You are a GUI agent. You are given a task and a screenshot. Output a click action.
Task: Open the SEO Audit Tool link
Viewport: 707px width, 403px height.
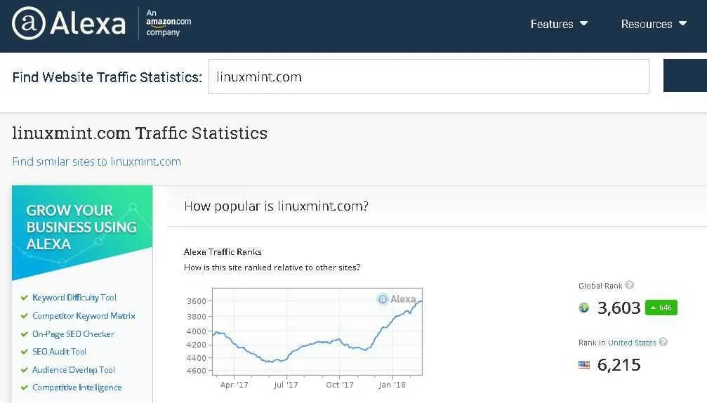pos(59,352)
